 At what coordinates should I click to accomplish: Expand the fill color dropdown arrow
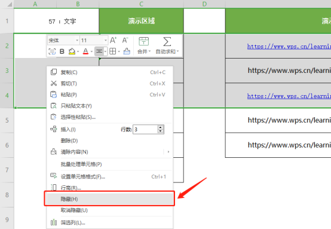pos(78,51)
